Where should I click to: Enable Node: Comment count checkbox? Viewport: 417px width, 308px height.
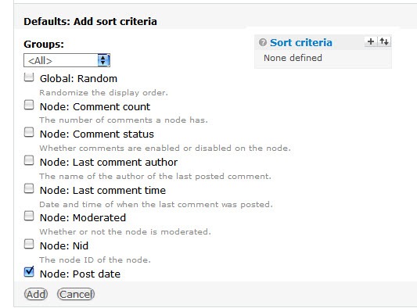(x=29, y=105)
